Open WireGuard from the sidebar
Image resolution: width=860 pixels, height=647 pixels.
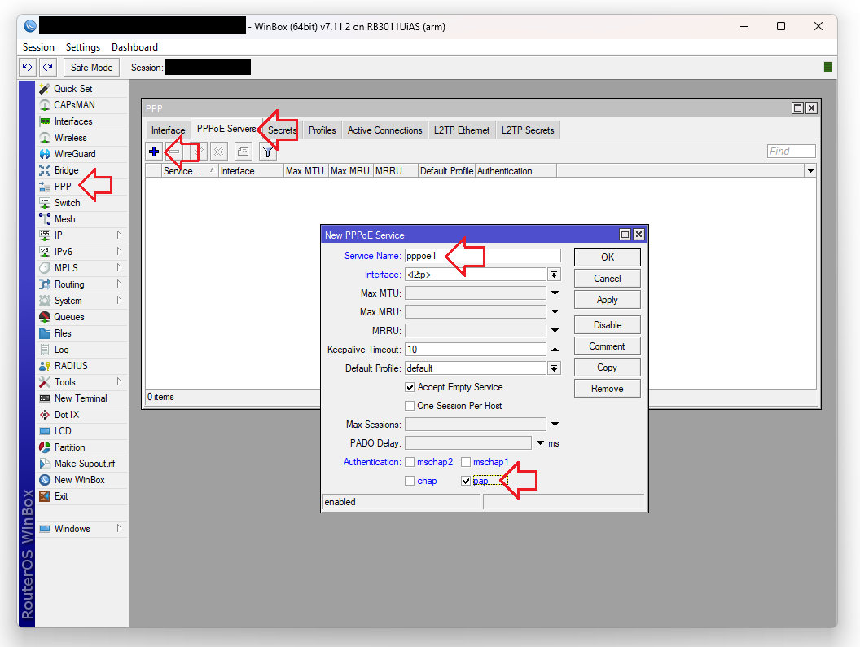[74, 154]
